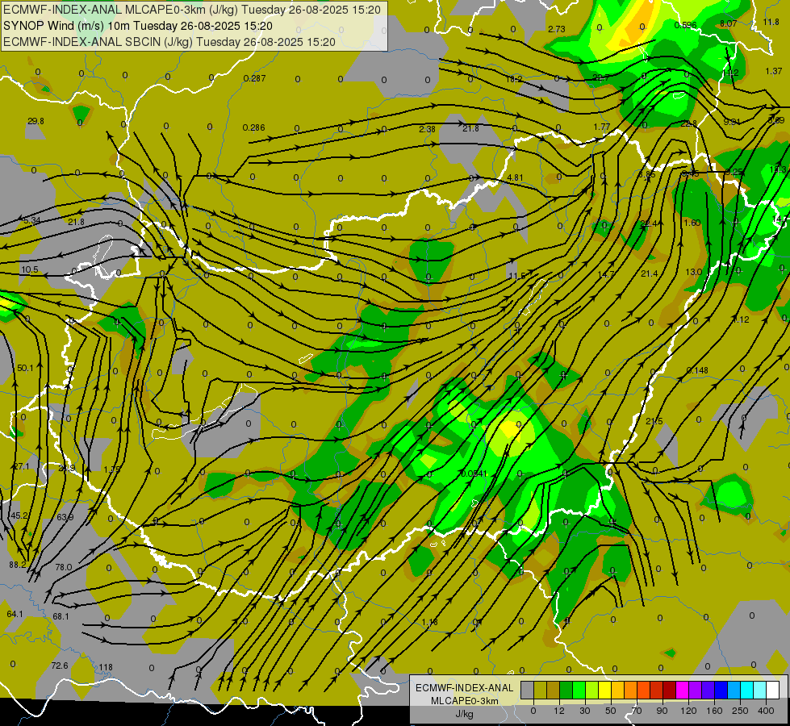The height and width of the screenshot is (726, 790).
Task: Click the map value 29.8
Action: click(36, 122)
